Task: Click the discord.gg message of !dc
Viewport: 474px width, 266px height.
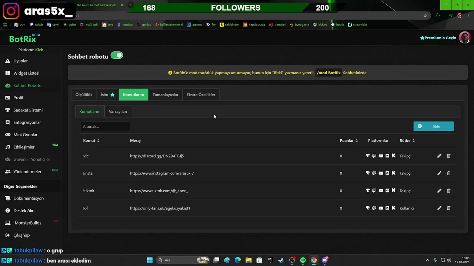Action: point(157,156)
